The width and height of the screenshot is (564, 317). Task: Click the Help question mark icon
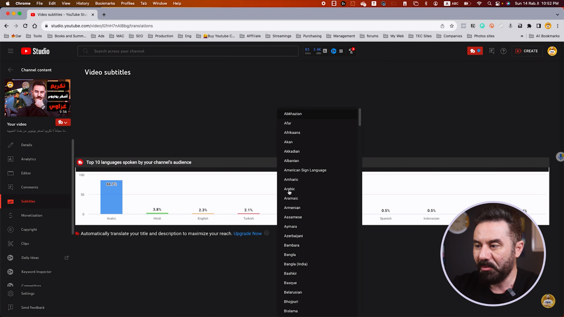(x=503, y=51)
